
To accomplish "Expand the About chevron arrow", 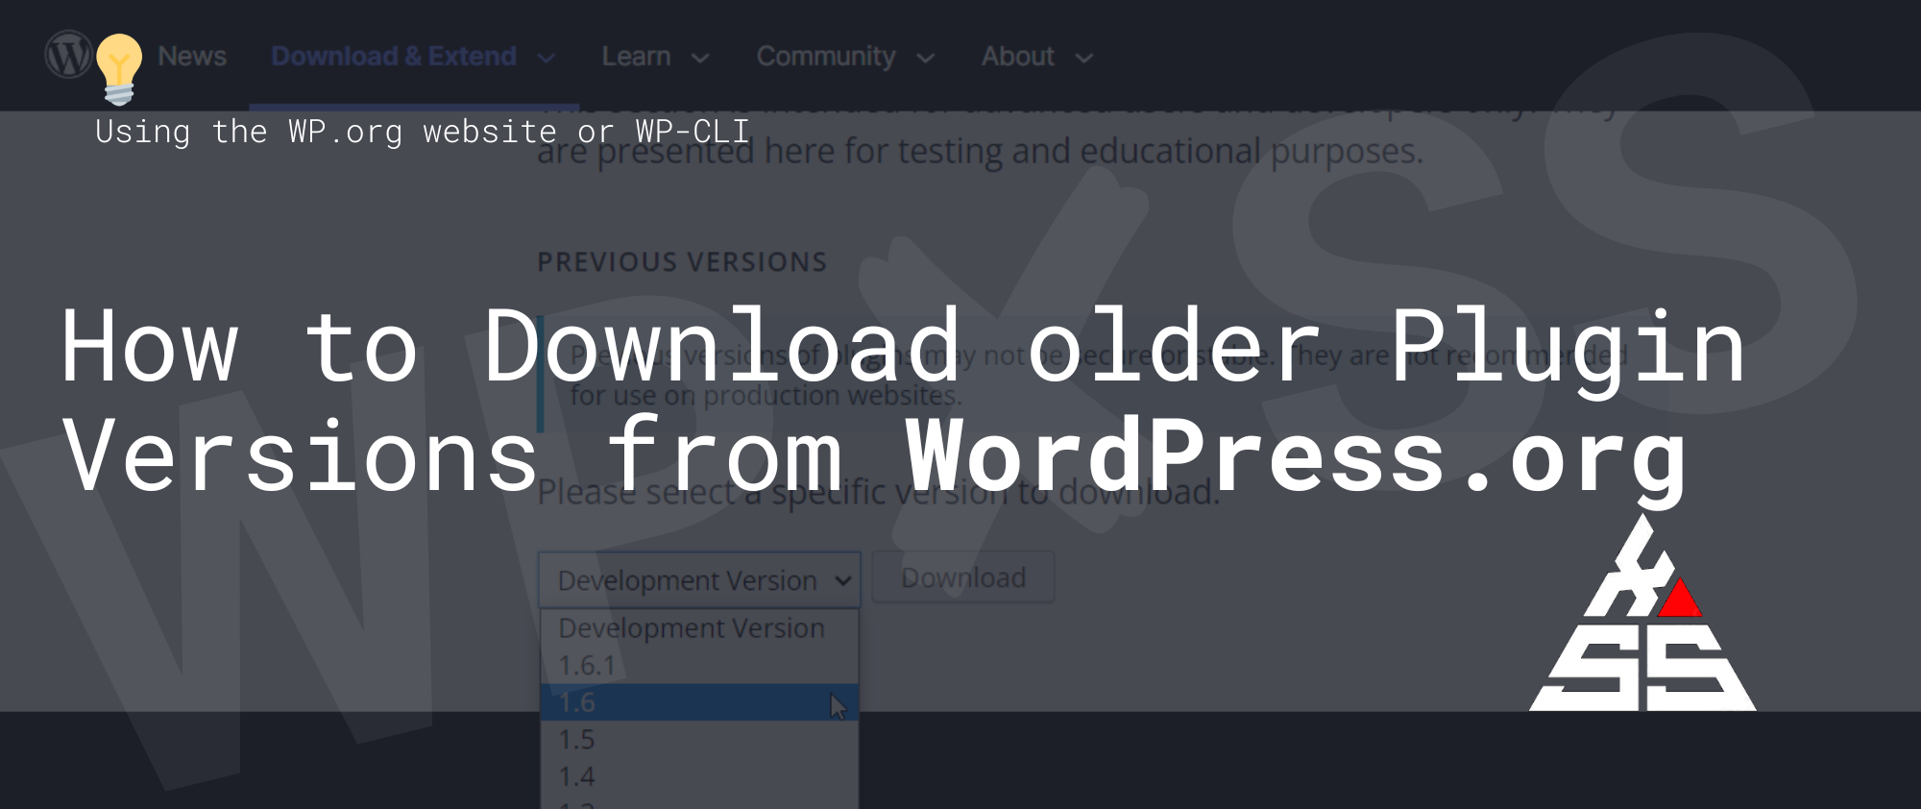I will tap(1083, 59).
